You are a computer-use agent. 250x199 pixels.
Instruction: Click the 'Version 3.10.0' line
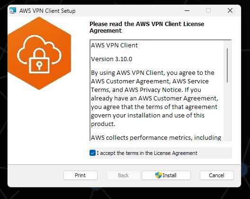click(x=112, y=59)
